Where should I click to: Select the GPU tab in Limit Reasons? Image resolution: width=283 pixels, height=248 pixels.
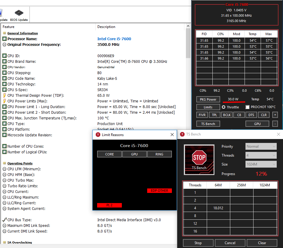tap(134, 154)
